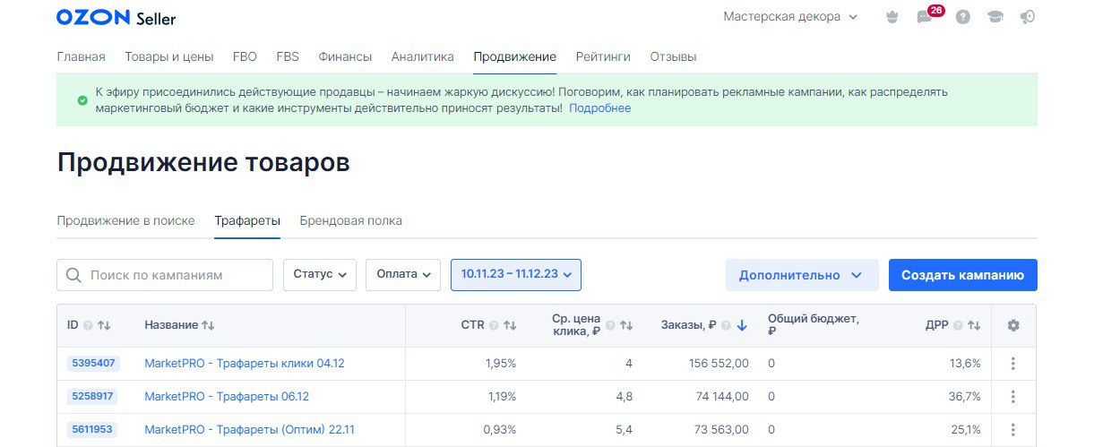The width and height of the screenshot is (1120, 447).
Task: Click Создать кампанию button
Action: [962, 275]
